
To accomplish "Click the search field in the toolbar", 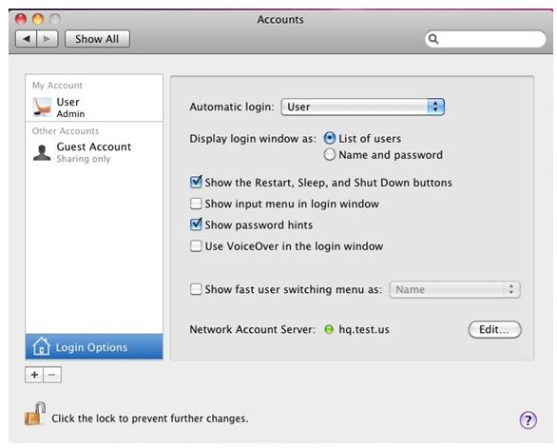I will [x=486, y=39].
